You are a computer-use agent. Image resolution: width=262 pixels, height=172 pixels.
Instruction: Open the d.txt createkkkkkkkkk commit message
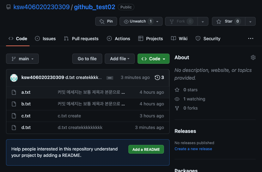tap(80, 127)
